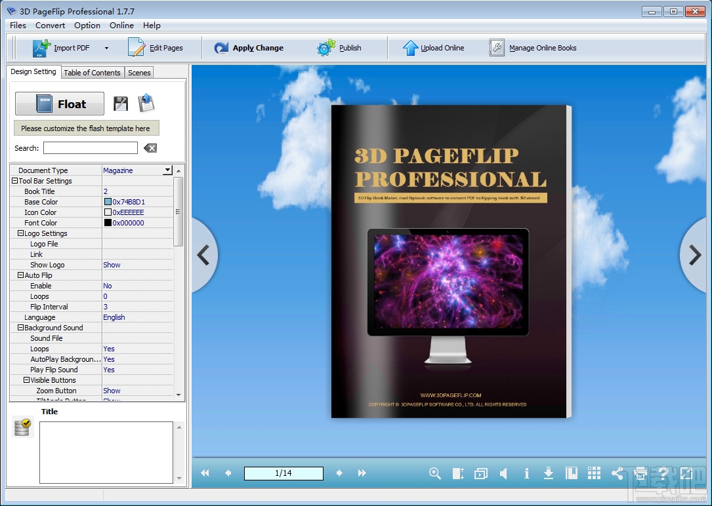Image resolution: width=712 pixels, height=506 pixels.
Task: Collapse the Background Sound group
Action: coord(20,327)
